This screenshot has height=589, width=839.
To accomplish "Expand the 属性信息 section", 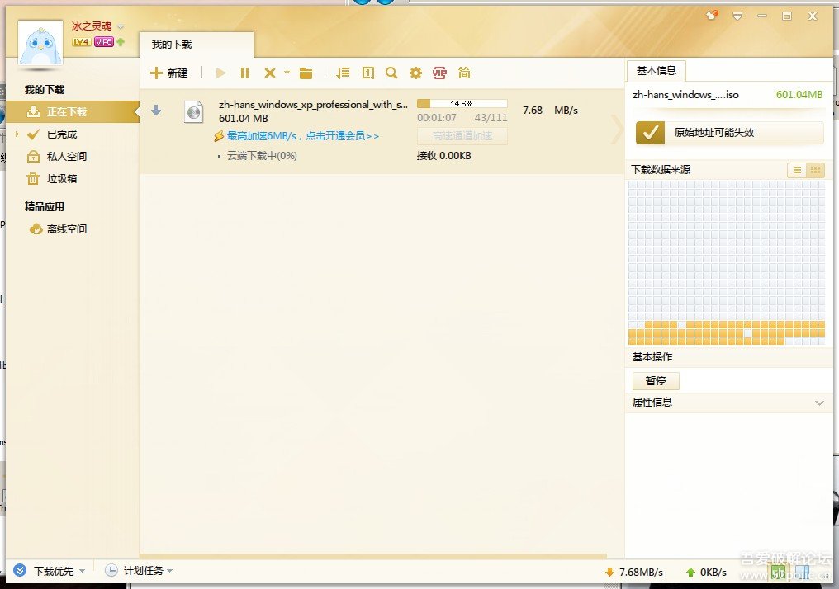I will (819, 403).
